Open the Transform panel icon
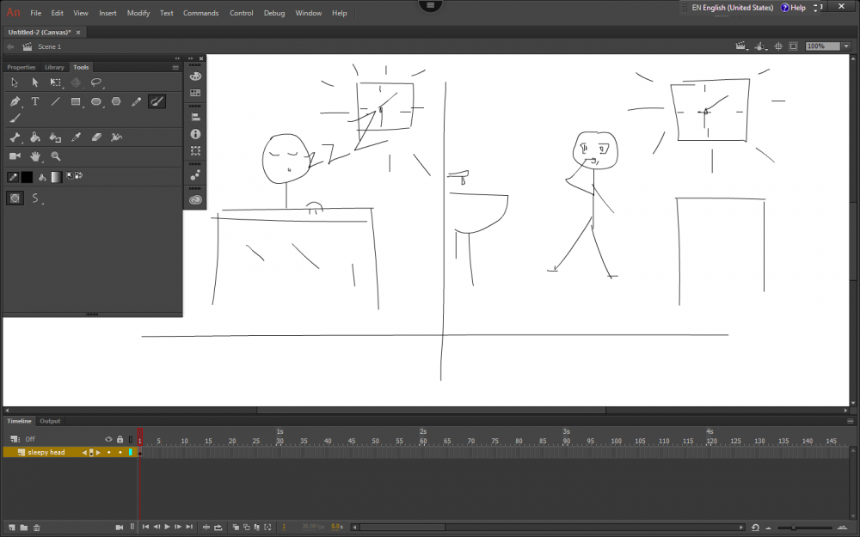This screenshot has width=860, height=537. pos(195,150)
